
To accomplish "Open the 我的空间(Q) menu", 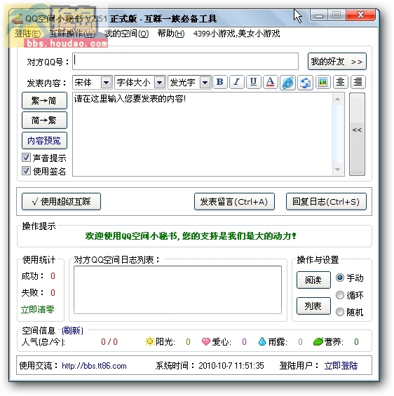I will coord(126,34).
